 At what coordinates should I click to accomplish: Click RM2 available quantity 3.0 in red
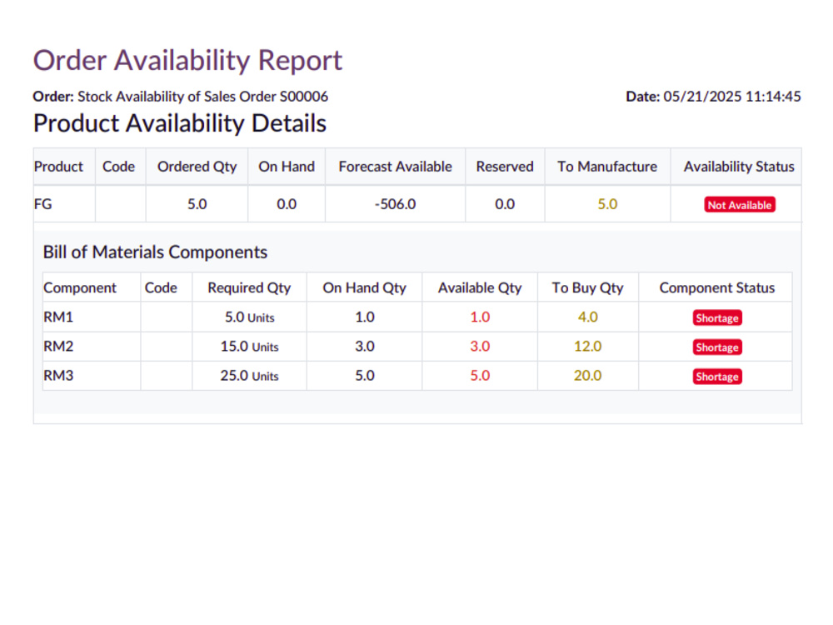(480, 347)
